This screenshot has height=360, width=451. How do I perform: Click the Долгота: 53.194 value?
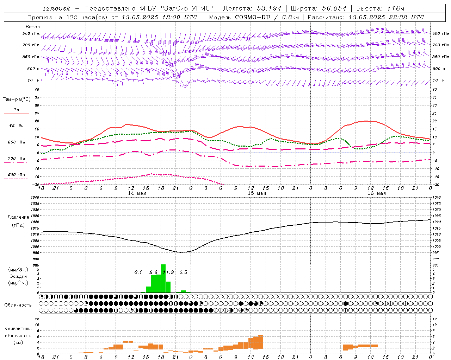pos(252,8)
